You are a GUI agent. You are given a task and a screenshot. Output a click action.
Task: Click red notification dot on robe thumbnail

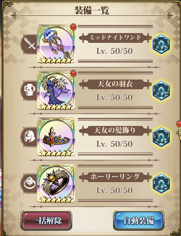pyautogui.click(x=74, y=73)
